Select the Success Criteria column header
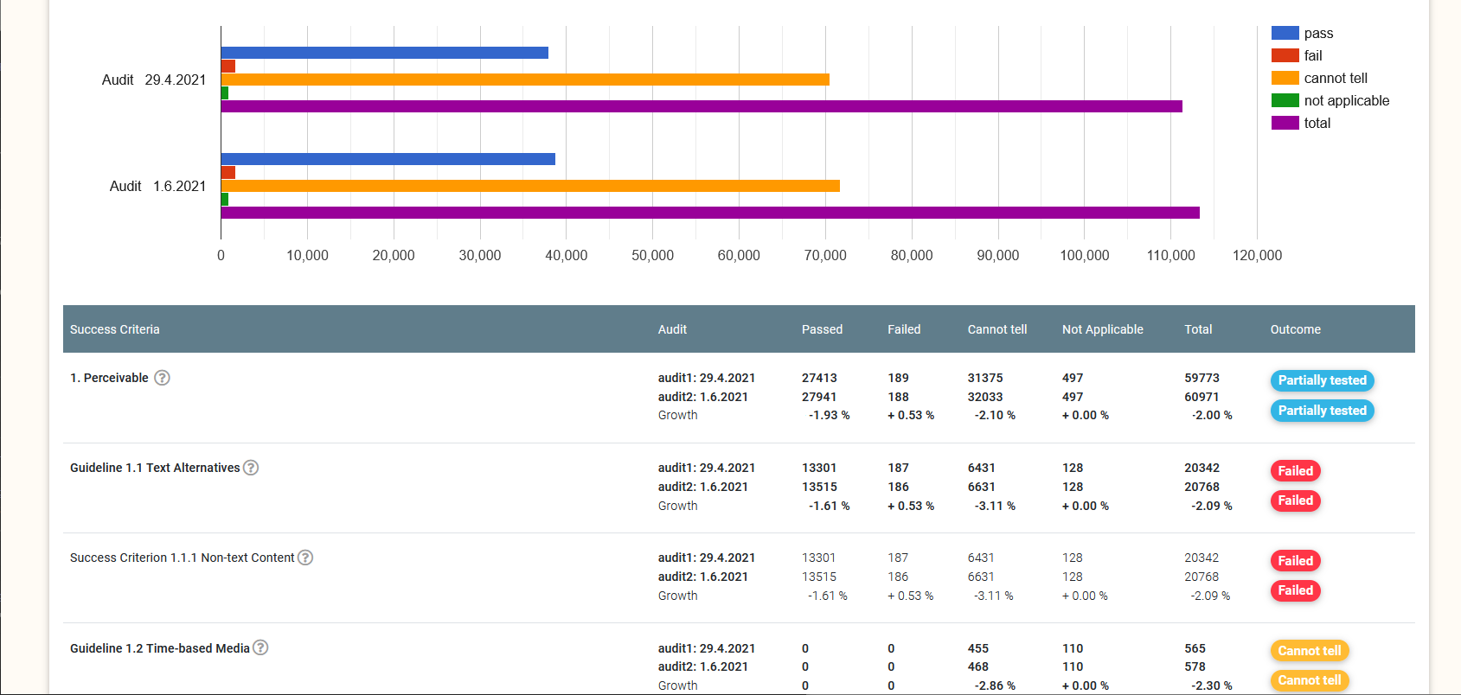Image resolution: width=1461 pixels, height=695 pixels. (115, 329)
